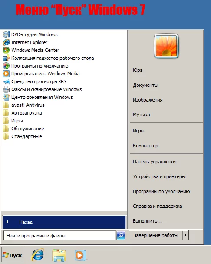Open Музыка in the right pane

[x=142, y=115]
